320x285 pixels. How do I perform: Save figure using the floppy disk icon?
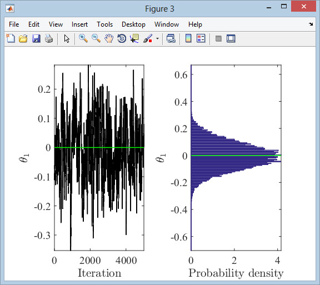tap(36, 38)
